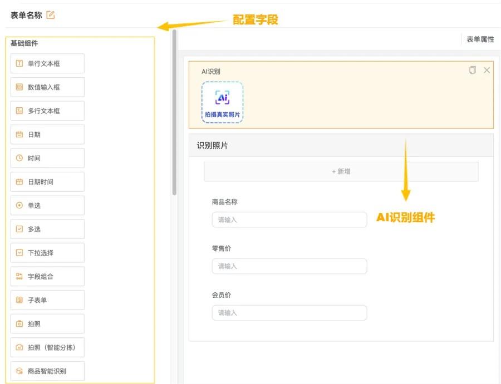Add the 日期 component
The width and height of the screenshot is (501, 384).
(47, 134)
